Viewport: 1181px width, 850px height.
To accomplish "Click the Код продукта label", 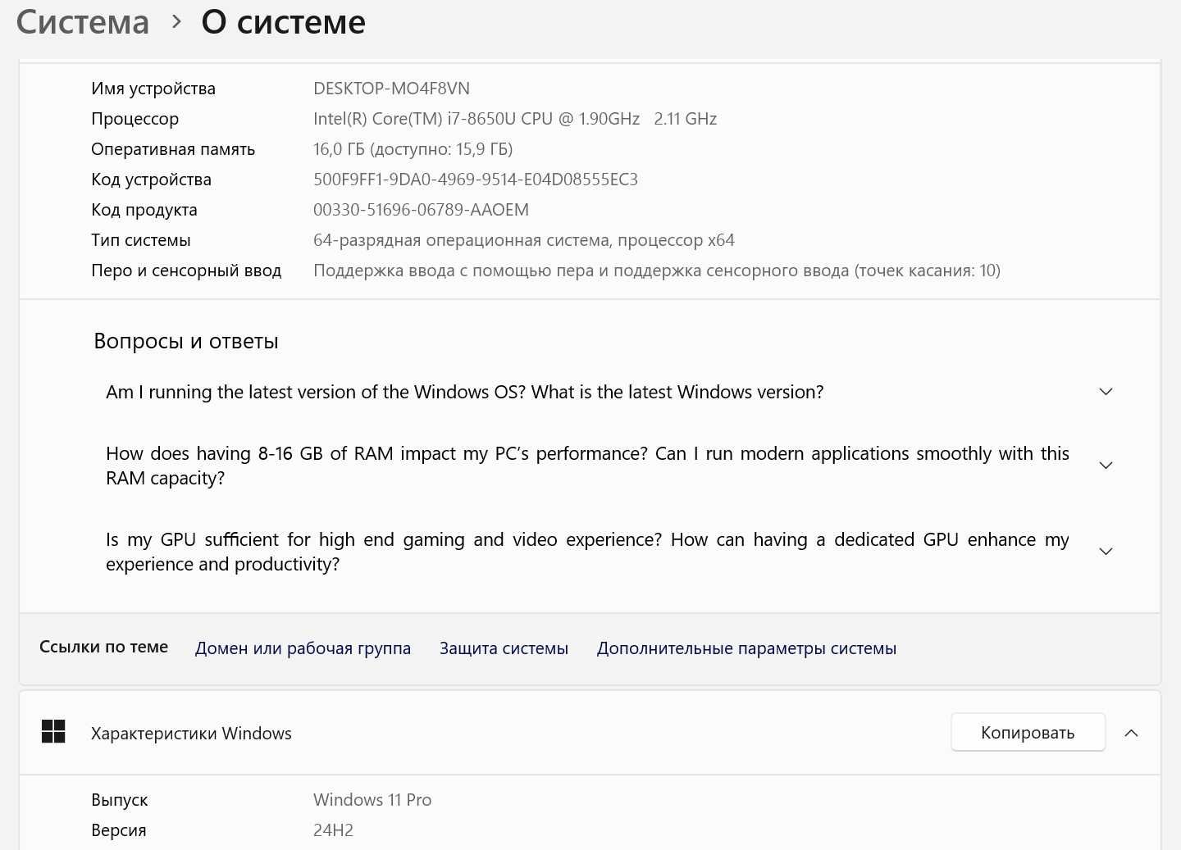I will (x=144, y=210).
